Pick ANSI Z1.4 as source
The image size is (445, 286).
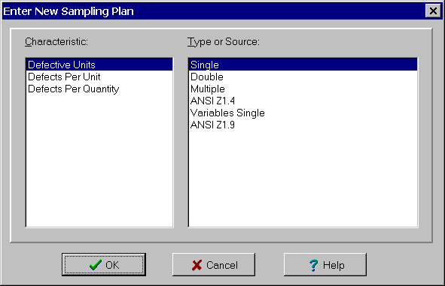tap(303, 101)
